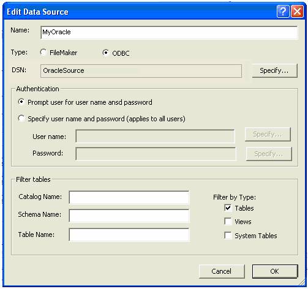
Task: Confirm with the OK button
Action: click(275, 271)
